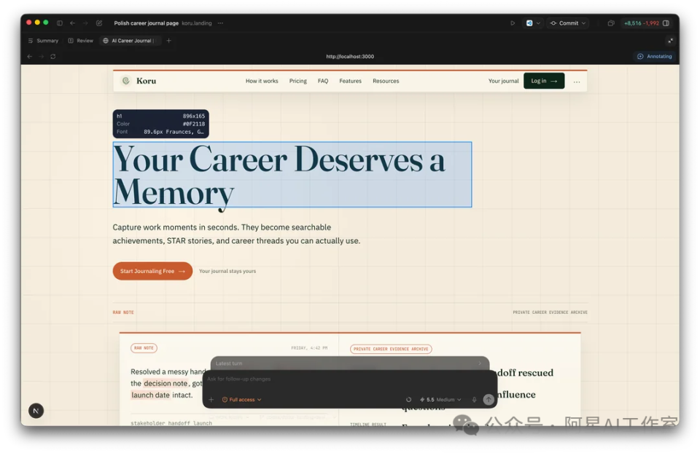Open the Pricing nav link

point(297,81)
